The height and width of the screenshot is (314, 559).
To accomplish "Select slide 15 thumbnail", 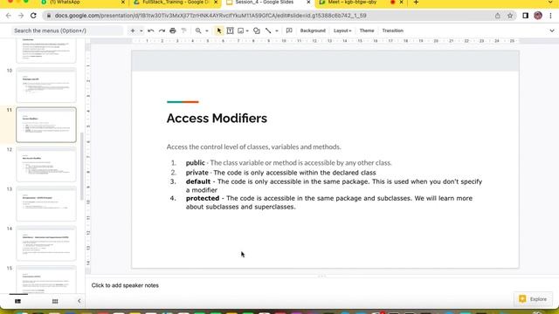I will (46, 279).
